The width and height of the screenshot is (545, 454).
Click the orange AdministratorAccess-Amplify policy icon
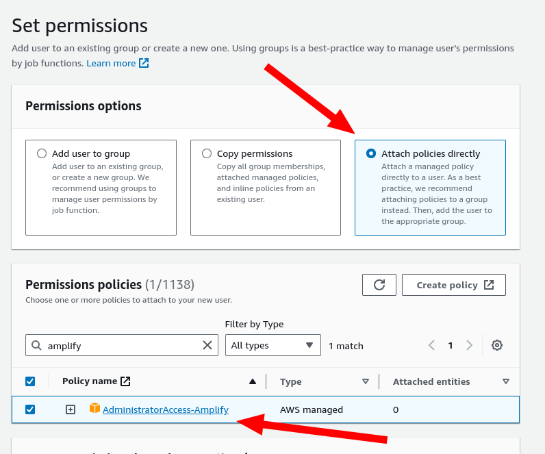coord(94,409)
